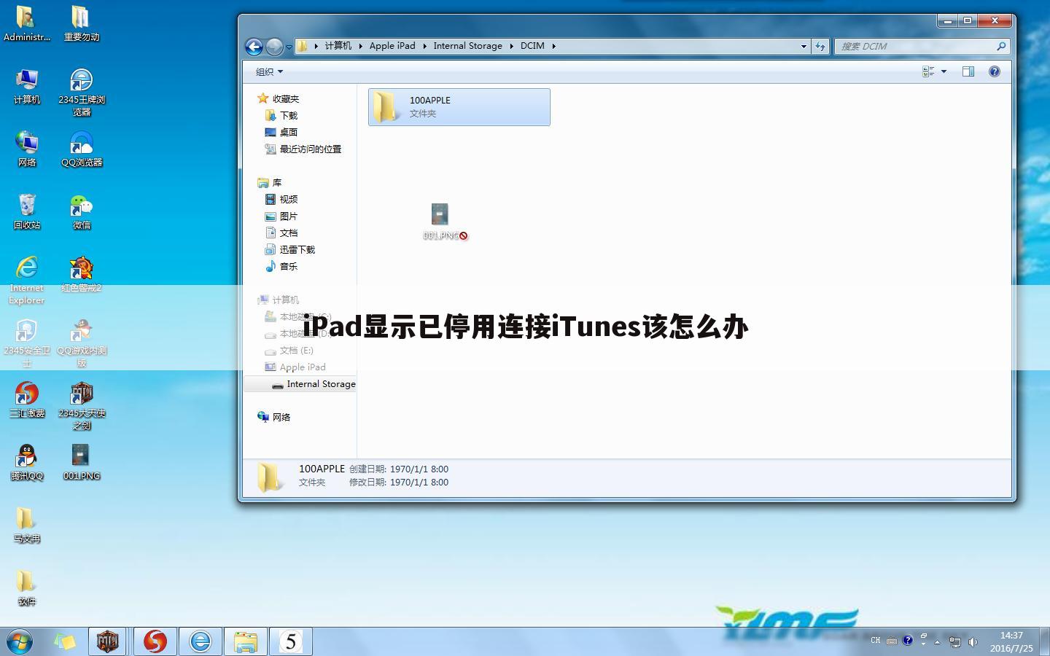
Task: Open the Windows Start button
Action: tap(19, 641)
